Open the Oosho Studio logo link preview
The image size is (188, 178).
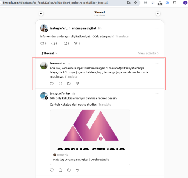pyautogui.click(x=90, y=130)
